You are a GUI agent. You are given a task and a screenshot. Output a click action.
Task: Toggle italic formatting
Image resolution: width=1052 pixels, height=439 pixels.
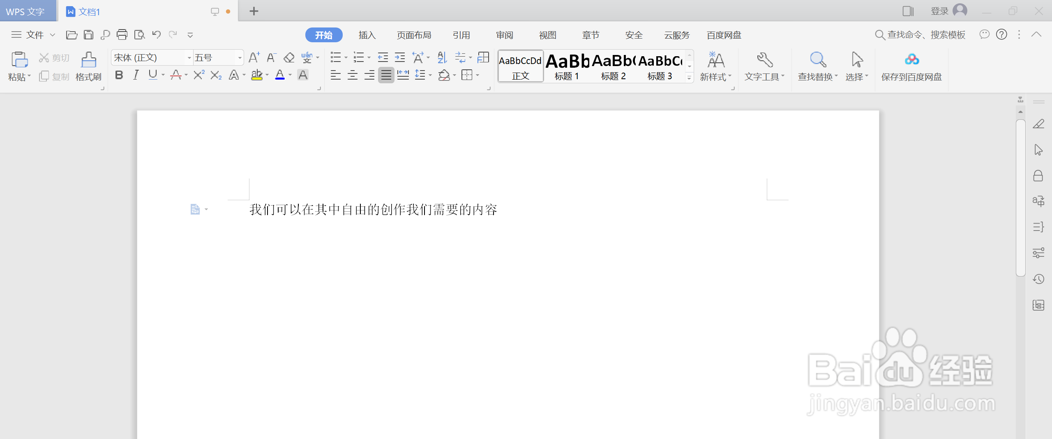(x=136, y=75)
